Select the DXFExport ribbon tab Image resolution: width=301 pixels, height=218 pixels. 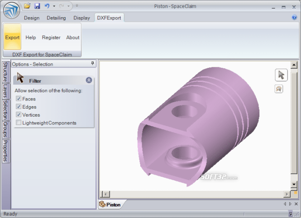click(109, 18)
